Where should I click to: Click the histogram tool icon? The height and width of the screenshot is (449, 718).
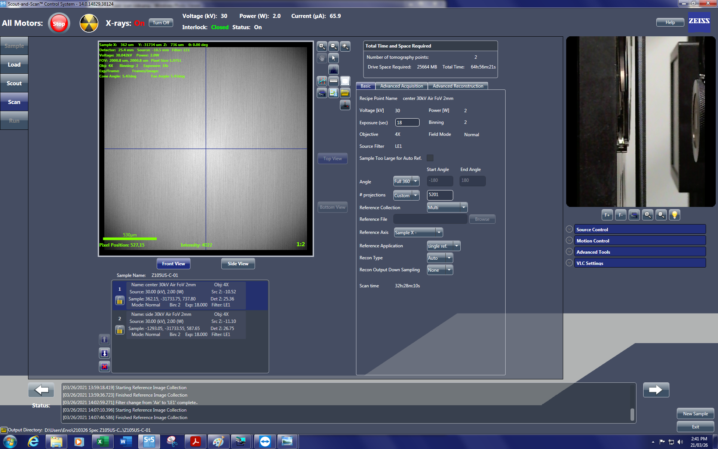click(x=333, y=70)
